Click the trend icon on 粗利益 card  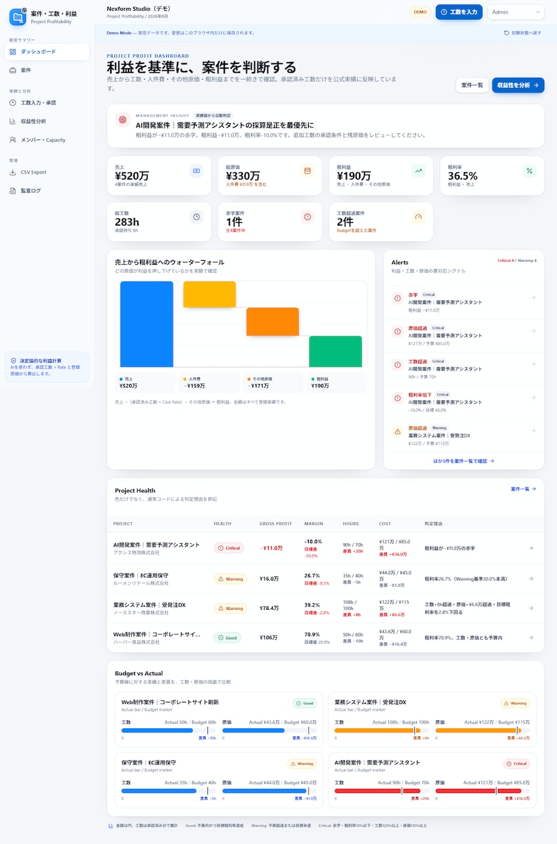[418, 170]
